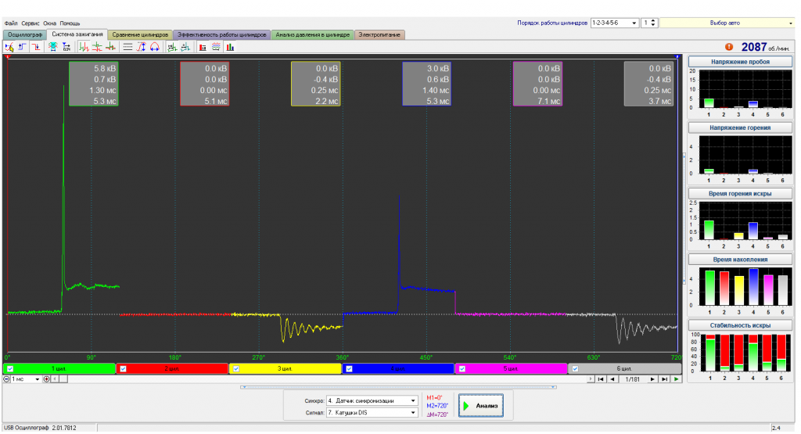Image resolution: width=801 pixels, height=434 pixels.
Task: Click the Стабильность искры panel header
Action: pos(740,325)
